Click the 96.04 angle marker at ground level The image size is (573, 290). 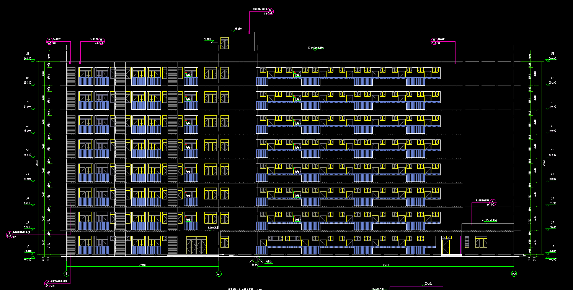255,264
